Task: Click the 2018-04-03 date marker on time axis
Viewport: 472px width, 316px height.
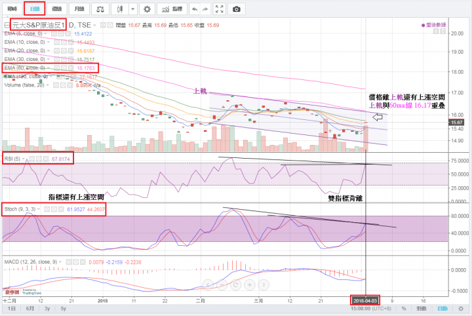Action: coord(365,298)
